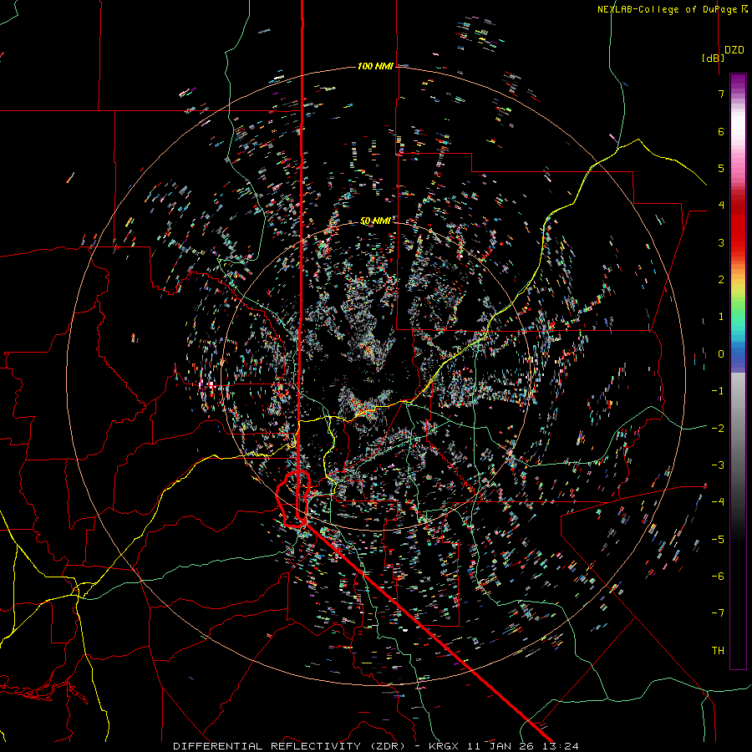Click the 6 dB scale value
The height and width of the screenshot is (752, 752).
pos(721,131)
